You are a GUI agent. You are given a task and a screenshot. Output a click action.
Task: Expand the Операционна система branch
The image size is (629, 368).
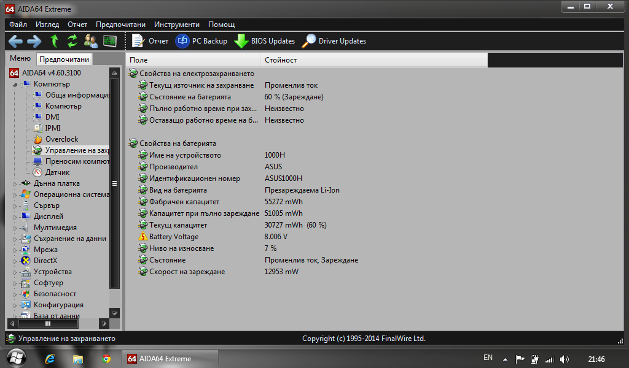point(15,195)
